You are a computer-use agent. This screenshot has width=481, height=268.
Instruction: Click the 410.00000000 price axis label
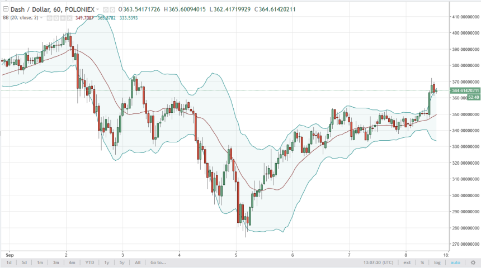coord(466,17)
